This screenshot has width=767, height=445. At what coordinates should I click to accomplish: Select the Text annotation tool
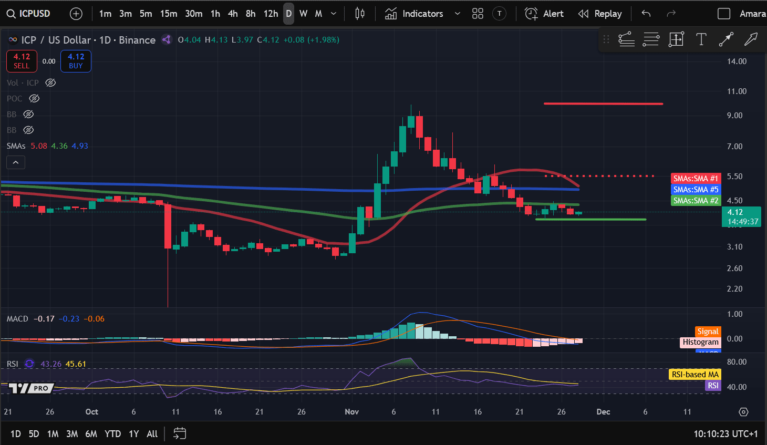point(701,39)
